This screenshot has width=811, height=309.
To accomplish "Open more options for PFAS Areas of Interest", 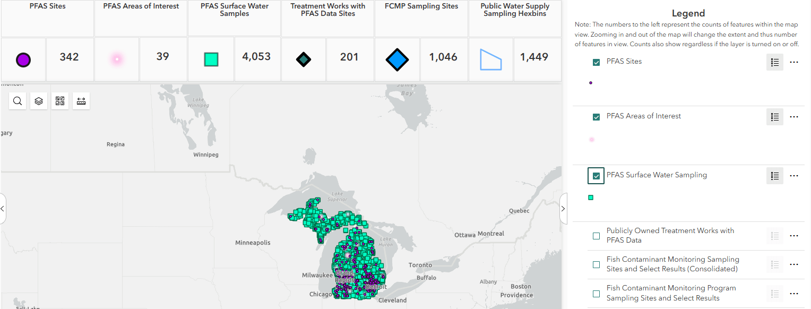I will coord(794,117).
